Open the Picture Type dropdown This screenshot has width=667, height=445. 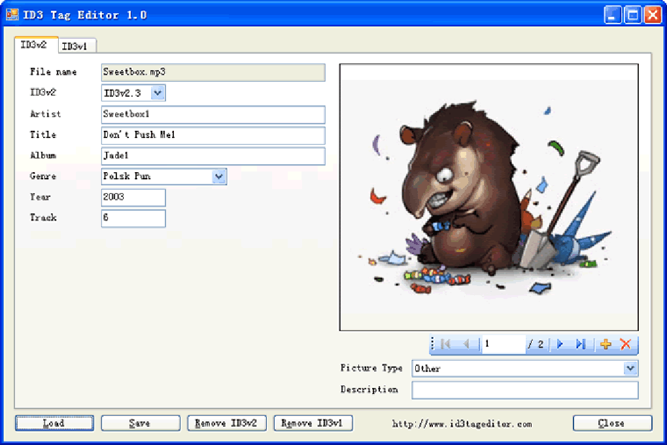(630, 368)
